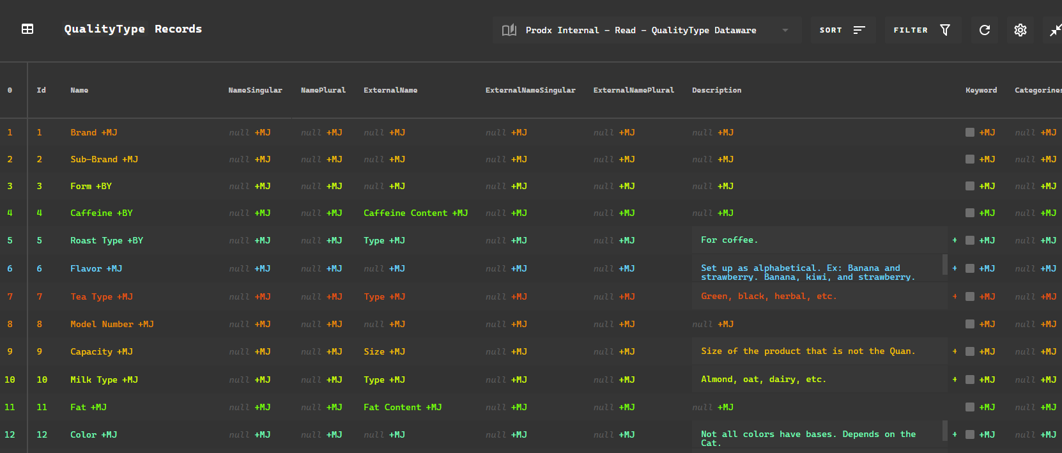Image resolution: width=1062 pixels, height=453 pixels.
Task: Click the 'Form +BY' name cell
Action: pos(91,186)
